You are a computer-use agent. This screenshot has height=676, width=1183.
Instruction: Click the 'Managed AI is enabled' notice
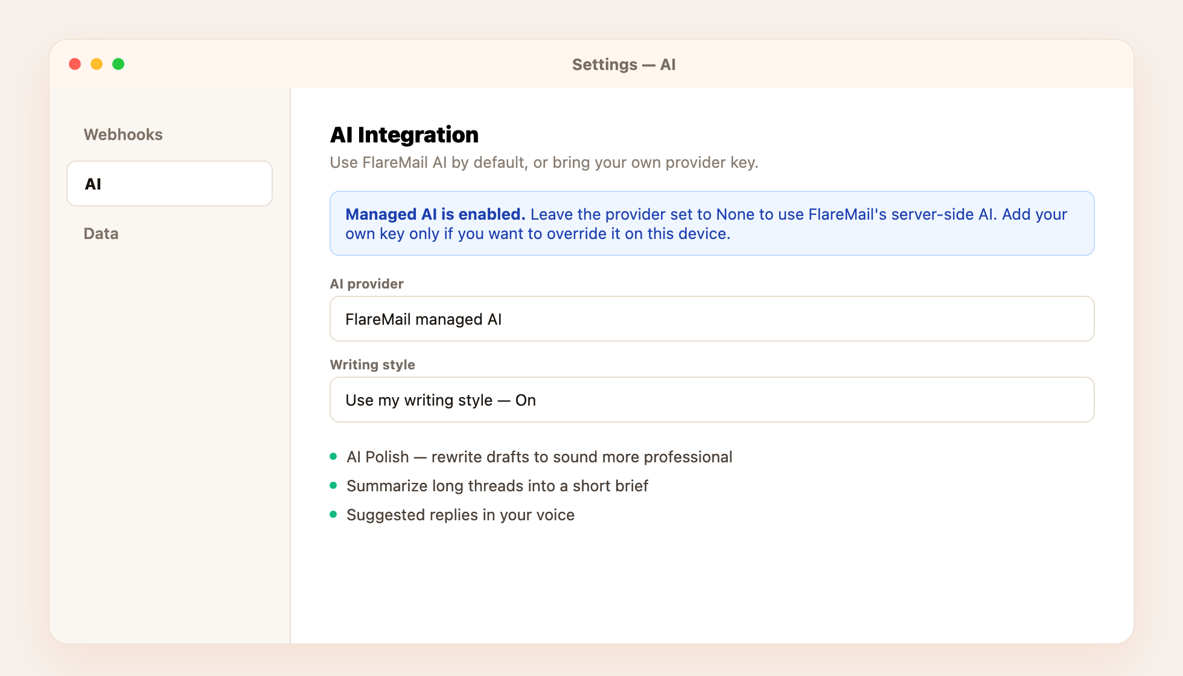(712, 223)
